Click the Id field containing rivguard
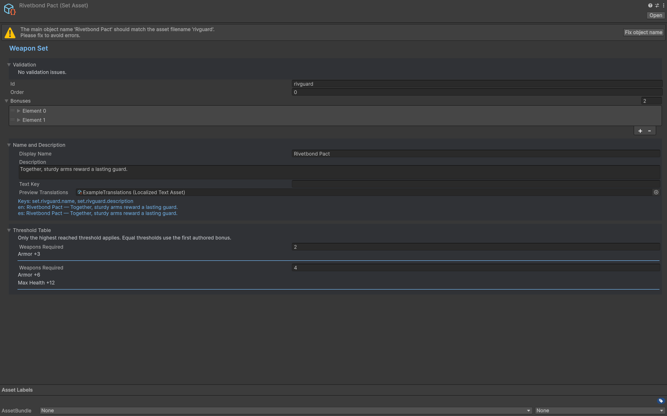Screen dimensions: 667x416 (477, 84)
